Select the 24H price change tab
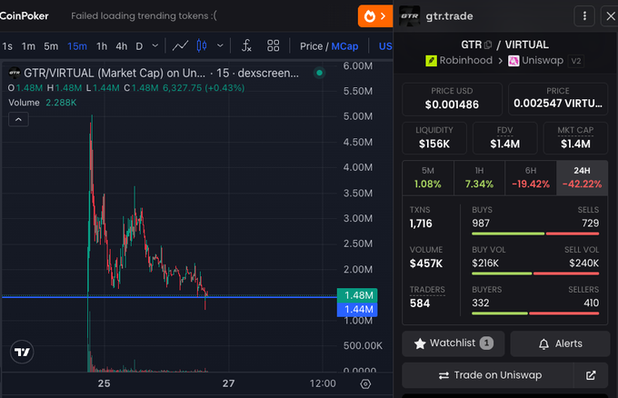Image resolution: width=618 pixels, height=398 pixels. click(x=583, y=178)
